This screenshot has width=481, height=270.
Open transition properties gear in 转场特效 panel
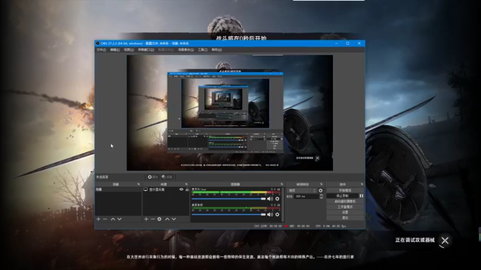(320, 190)
